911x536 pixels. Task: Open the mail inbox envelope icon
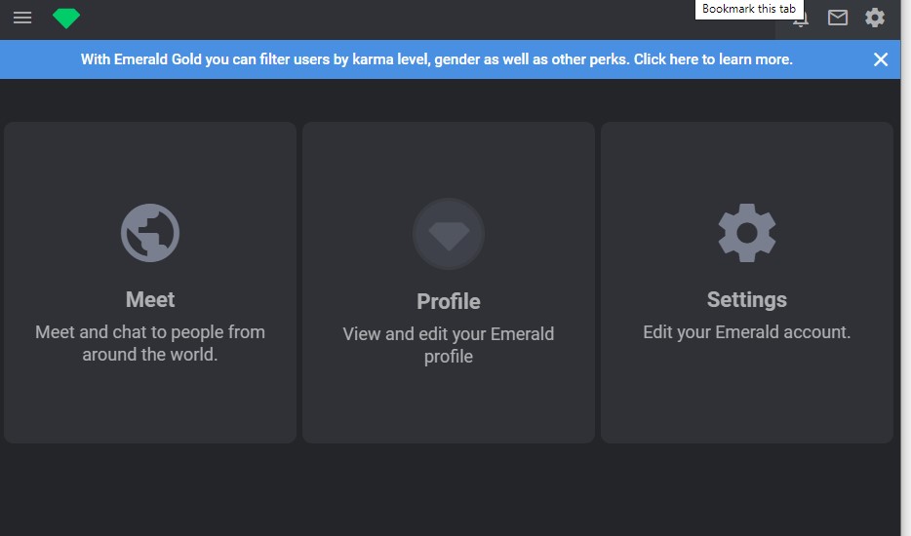pyautogui.click(x=837, y=18)
